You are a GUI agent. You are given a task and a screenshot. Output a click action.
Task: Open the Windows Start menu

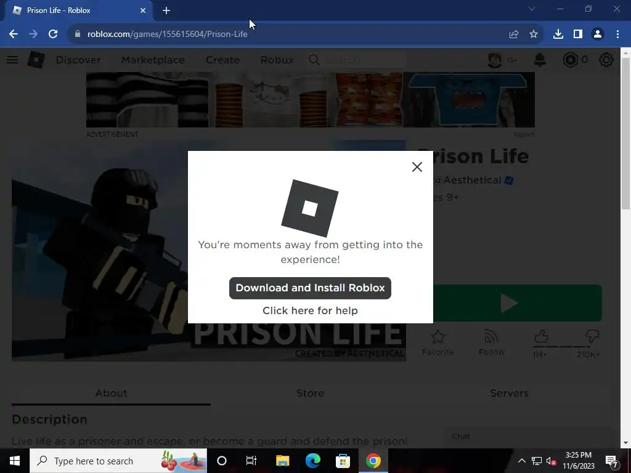click(15, 461)
